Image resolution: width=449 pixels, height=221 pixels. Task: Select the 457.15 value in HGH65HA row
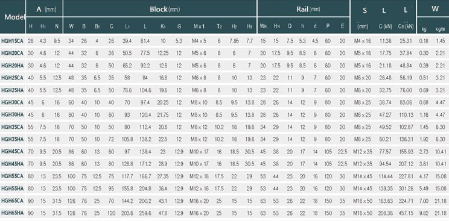(x=406, y=213)
